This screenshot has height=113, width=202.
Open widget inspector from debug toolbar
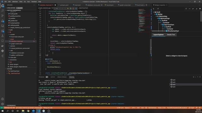pos(76,8)
